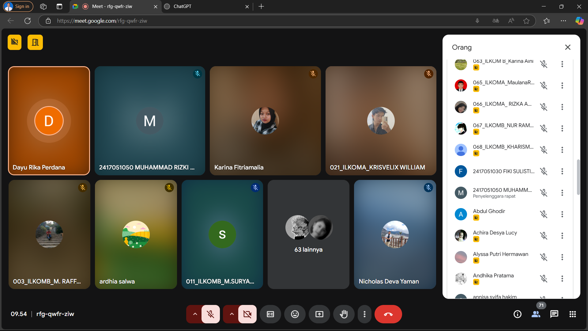Open the three-dot more options menu in call bar

point(364,314)
